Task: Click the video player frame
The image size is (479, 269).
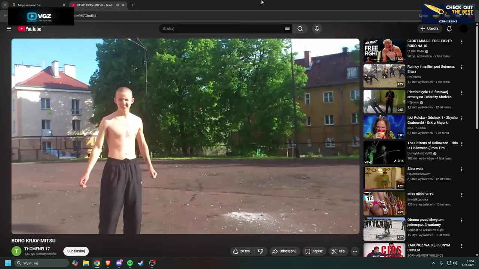Action: 185,136
